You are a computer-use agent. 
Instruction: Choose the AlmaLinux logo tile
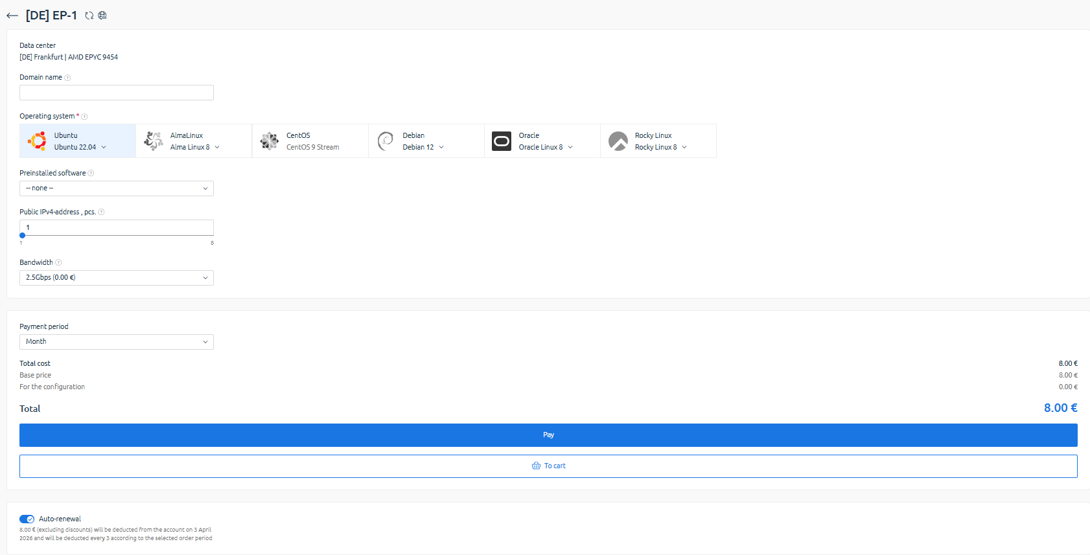click(154, 141)
